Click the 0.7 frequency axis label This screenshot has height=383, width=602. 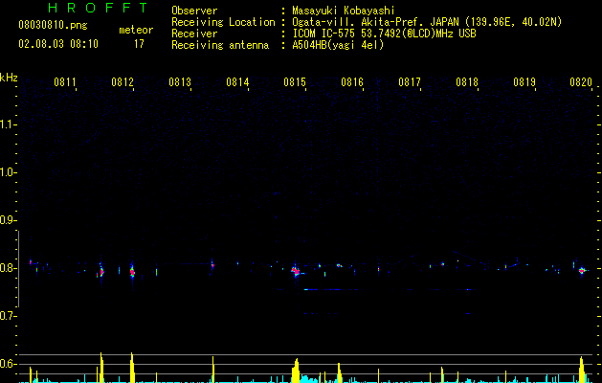pyautogui.click(x=8, y=316)
